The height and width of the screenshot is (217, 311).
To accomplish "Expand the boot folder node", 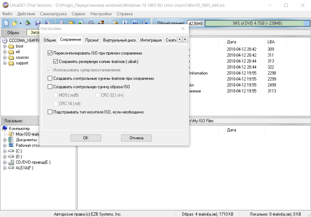I will pyautogui.click(x=5, y=46).
